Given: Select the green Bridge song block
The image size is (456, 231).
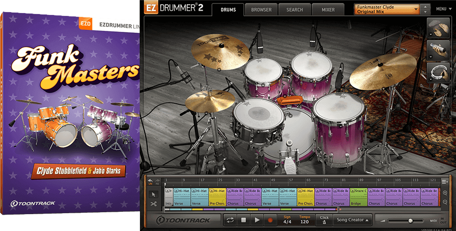Looking at the screenshot, I should (x=359, y=197).
